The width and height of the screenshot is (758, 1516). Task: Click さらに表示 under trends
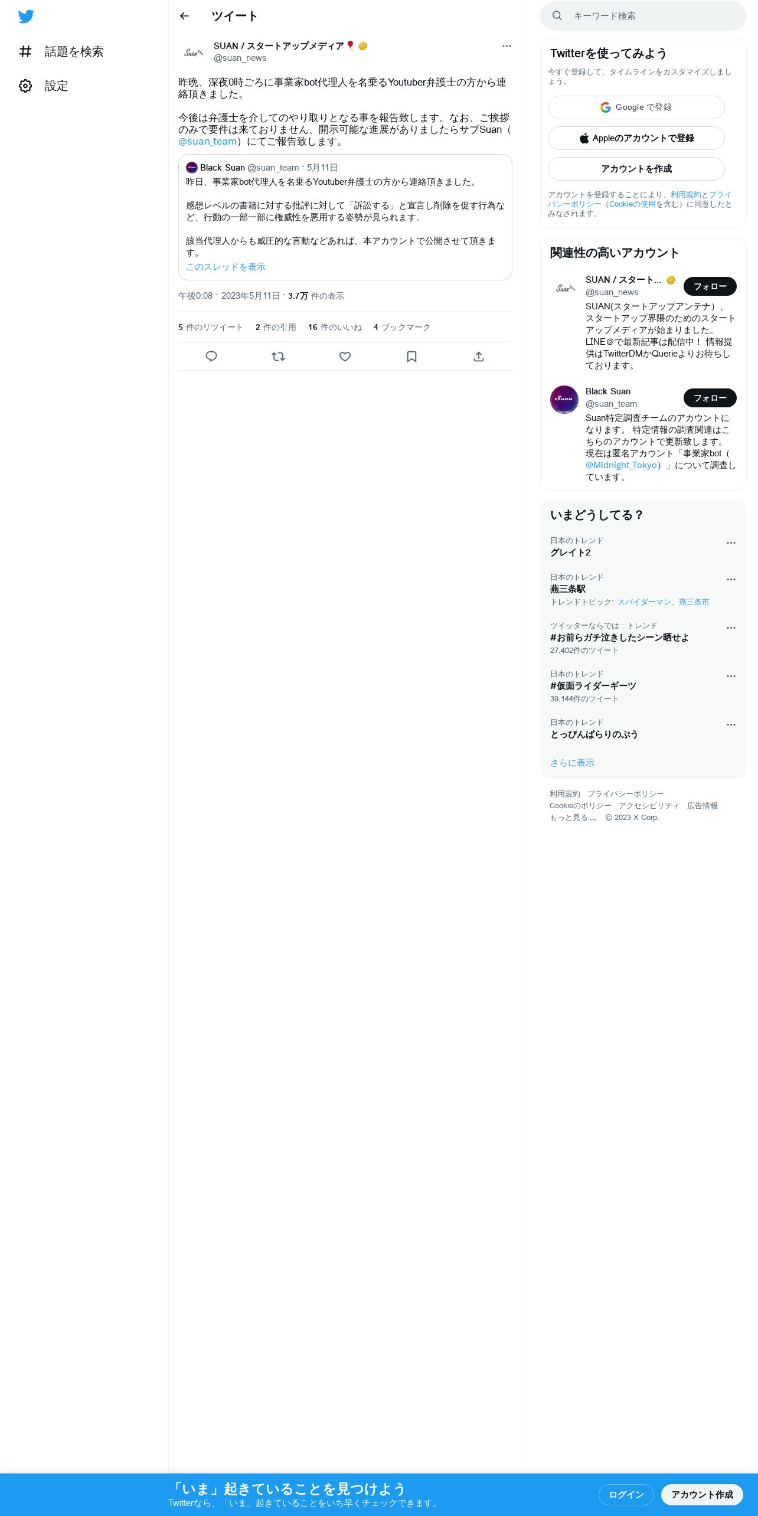pyautogui.click(x=572, y=763)
